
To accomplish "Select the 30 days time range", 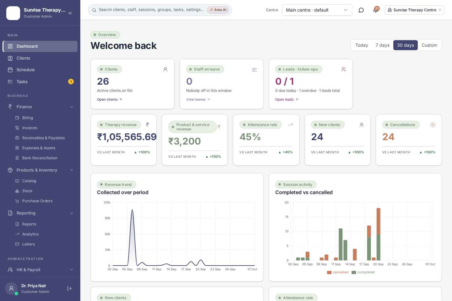I will pos(406,45).
